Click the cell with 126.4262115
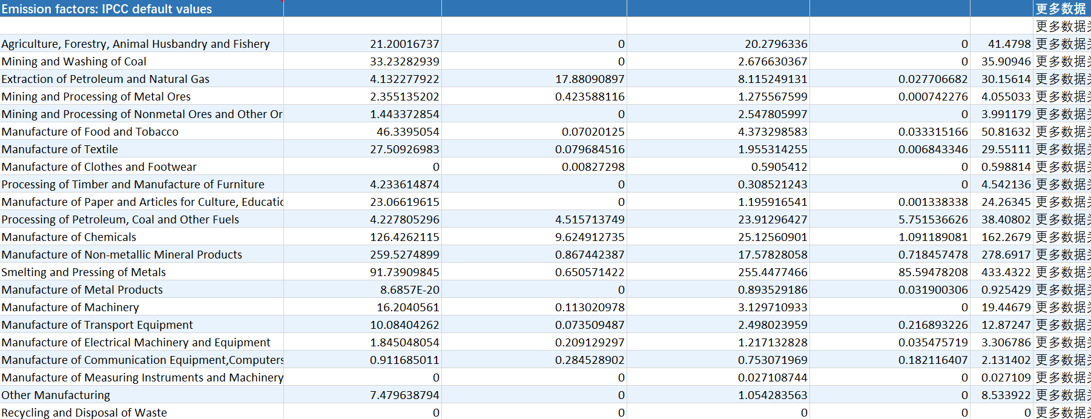The image size is (1091, 419). [x=363, y=237]
